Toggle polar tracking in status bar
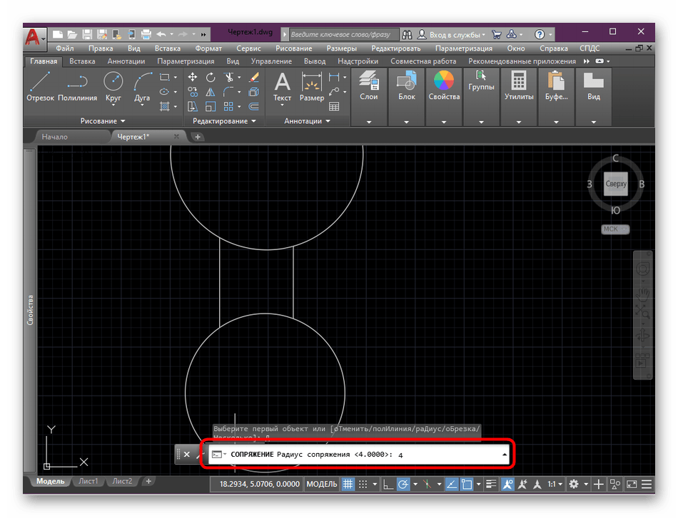The height and width of the screenshot is (518, 678). 403,485
